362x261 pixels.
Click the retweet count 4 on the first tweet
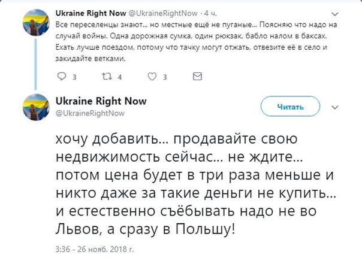coord(120,77)
